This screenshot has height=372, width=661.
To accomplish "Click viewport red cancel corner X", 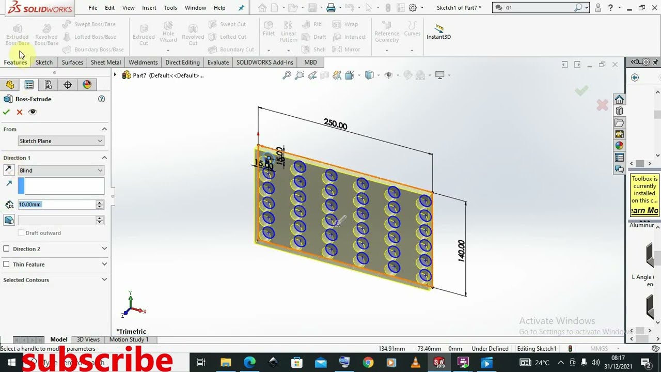I will click(x=602, y=105).
